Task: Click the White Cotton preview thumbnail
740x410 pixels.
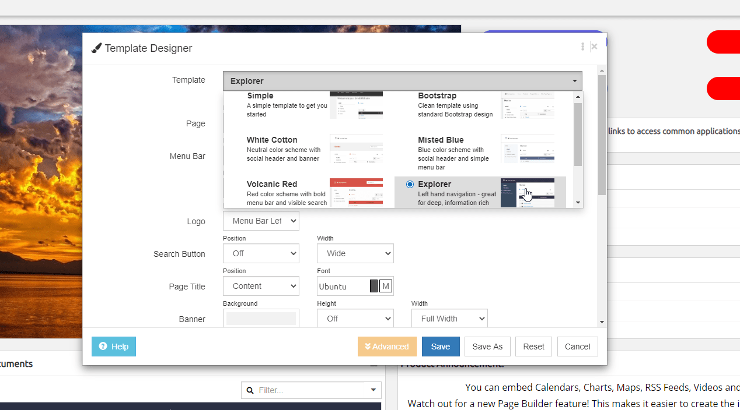Action: (x=356, y=149)
